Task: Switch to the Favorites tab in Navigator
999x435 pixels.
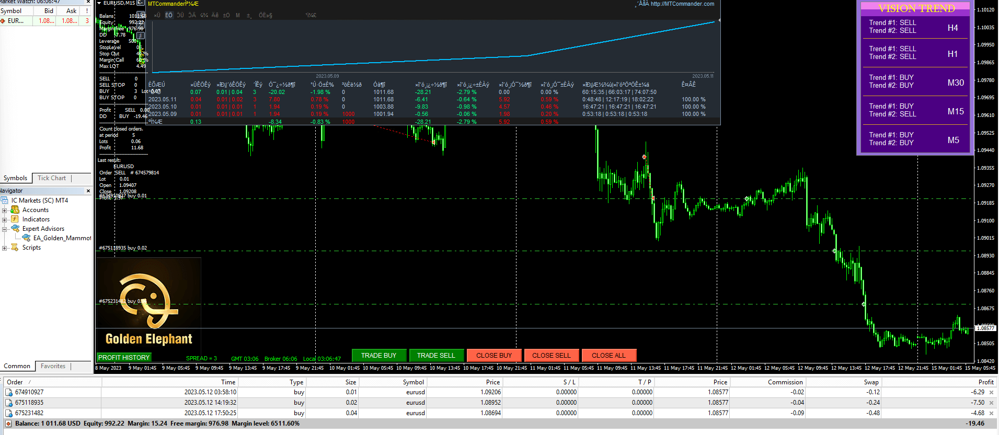Action: [53, 366]
